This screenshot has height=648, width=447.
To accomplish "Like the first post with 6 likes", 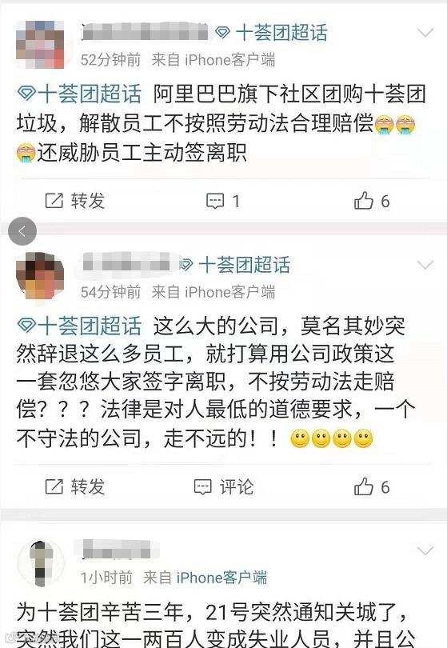I will point(364,201).
